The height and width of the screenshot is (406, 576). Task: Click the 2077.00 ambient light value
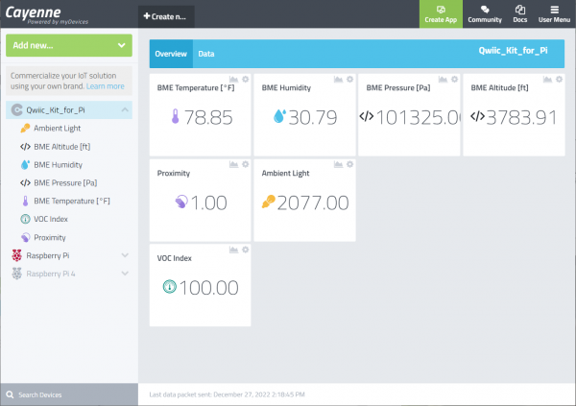click(313, 203)
